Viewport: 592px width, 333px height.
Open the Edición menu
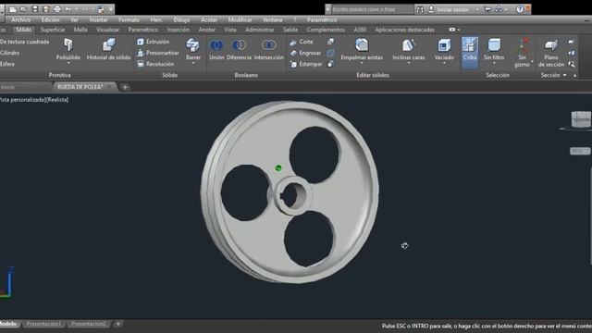[50, 19]
